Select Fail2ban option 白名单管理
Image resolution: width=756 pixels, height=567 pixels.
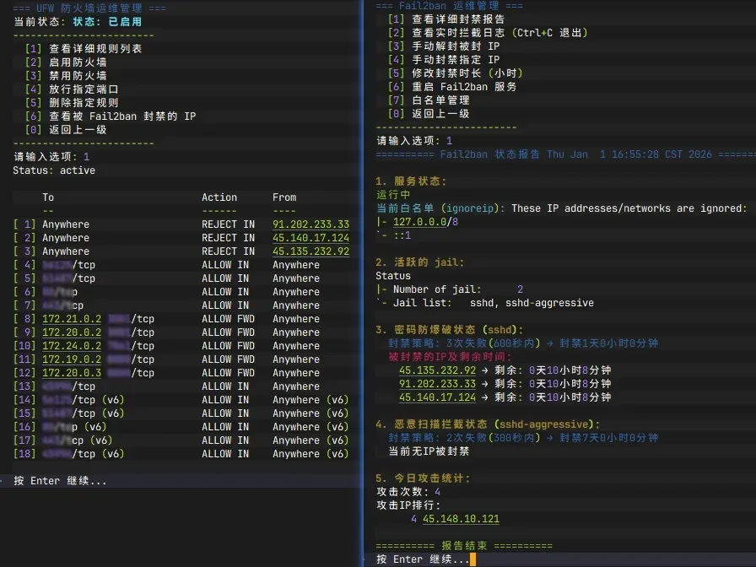440,100
